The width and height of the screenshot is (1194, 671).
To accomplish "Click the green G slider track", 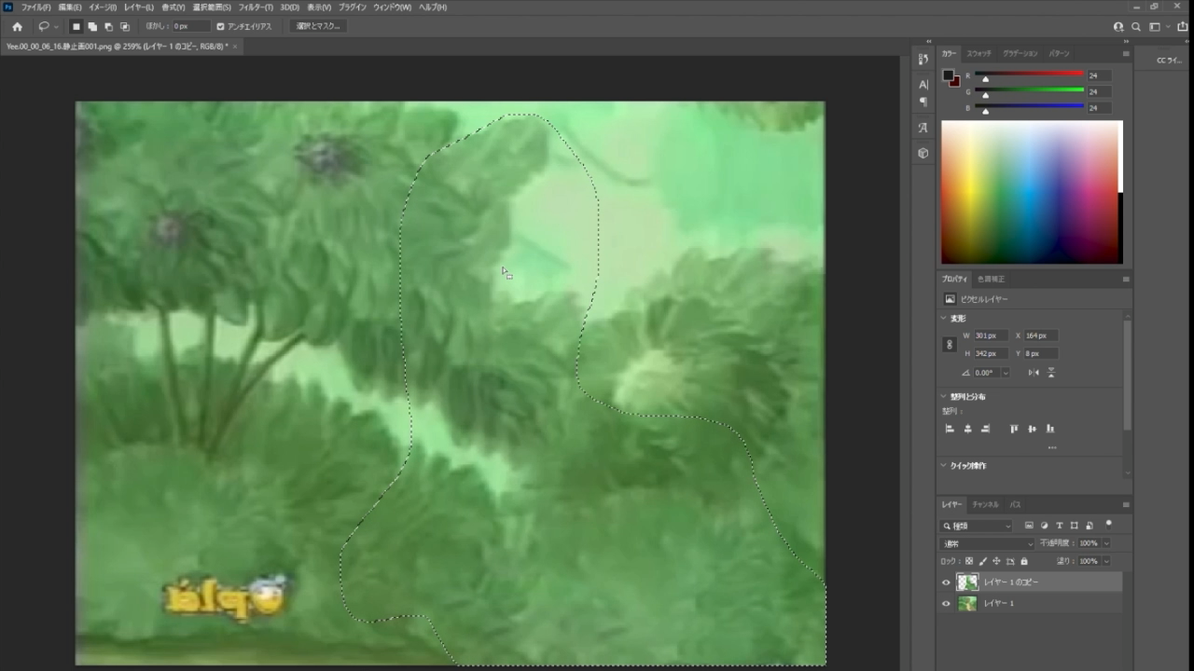I will 1030,90.
